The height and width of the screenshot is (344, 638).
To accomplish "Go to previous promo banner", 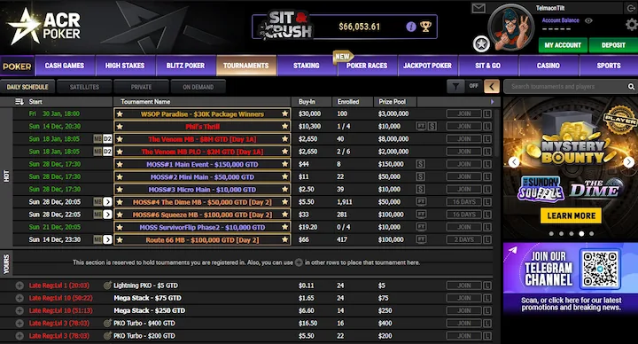I will [x=513, y=162].
